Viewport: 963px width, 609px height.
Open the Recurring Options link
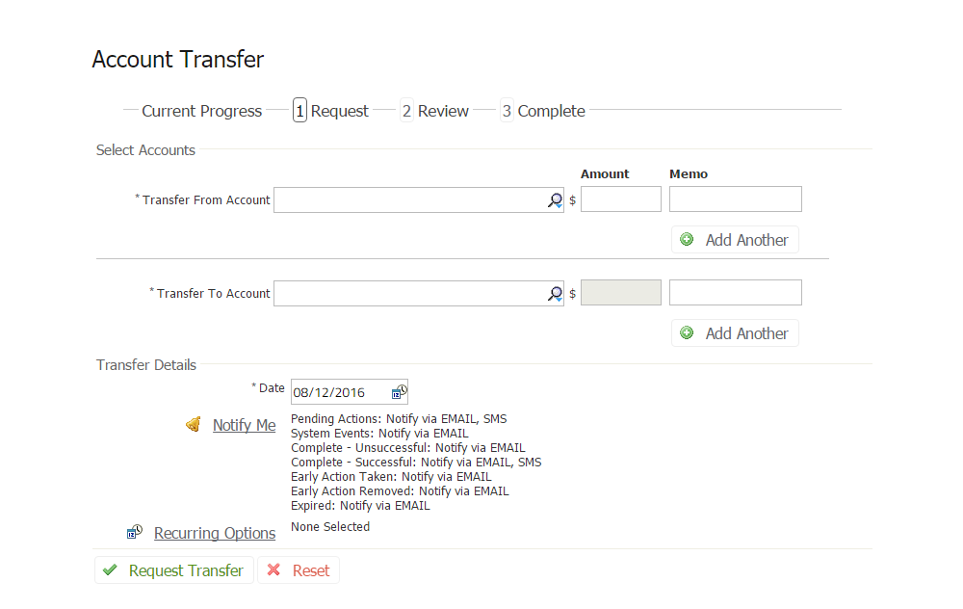point(215,533)
